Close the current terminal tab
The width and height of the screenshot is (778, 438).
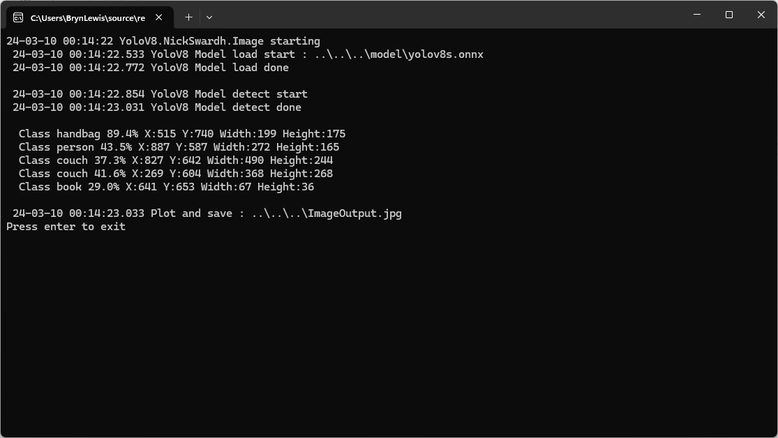pyautogui.click(x=159, y=17)
